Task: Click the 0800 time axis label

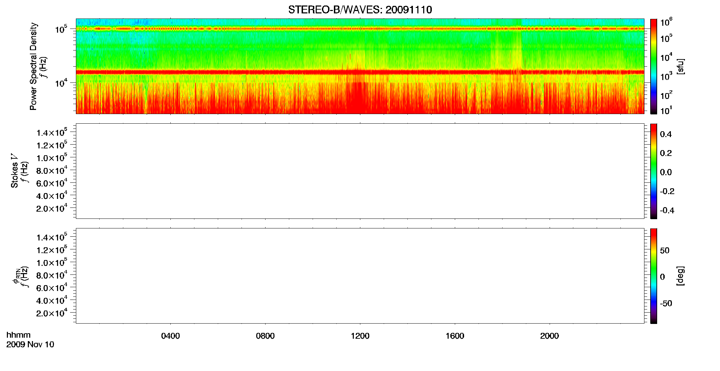Action: click(x=265, y=336)
